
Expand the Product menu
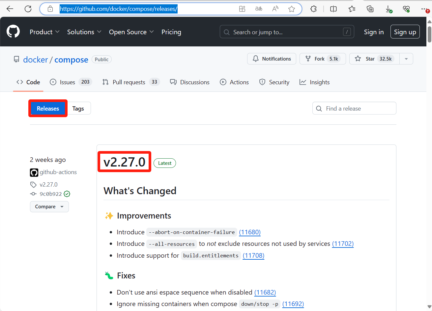tap(44, 32)
